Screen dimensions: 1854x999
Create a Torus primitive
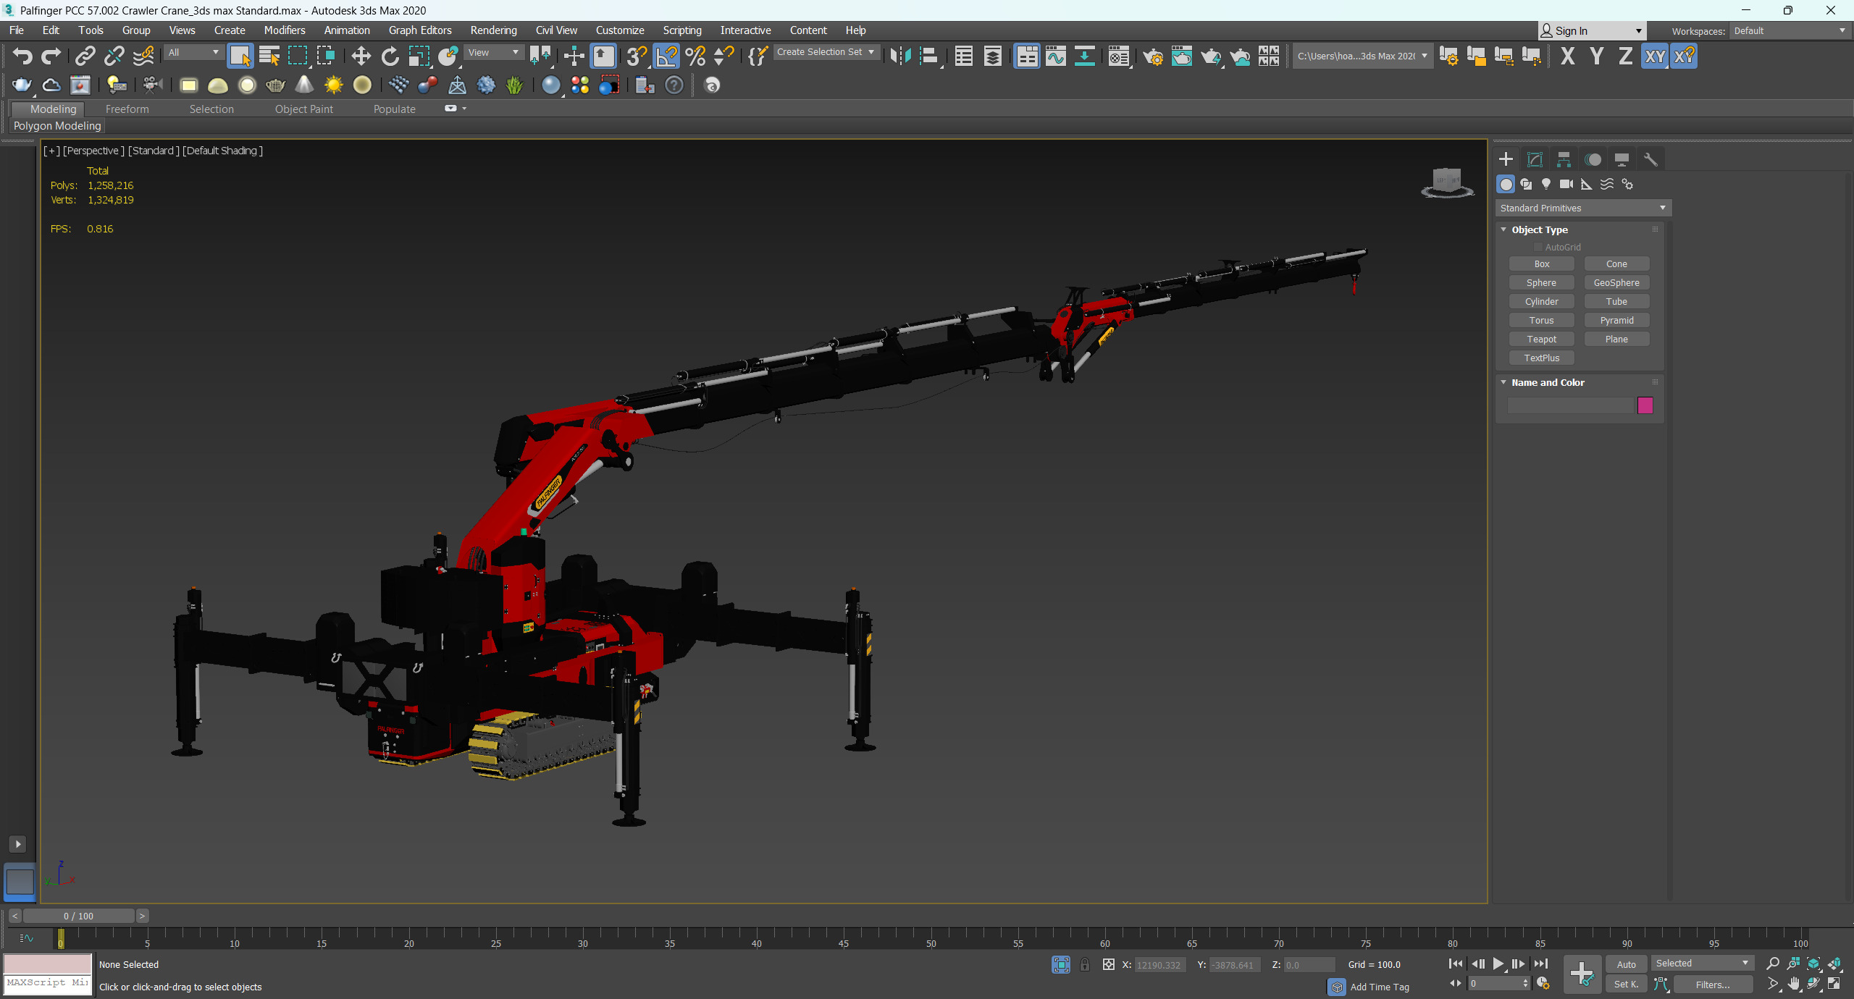tap(1542, 320)
